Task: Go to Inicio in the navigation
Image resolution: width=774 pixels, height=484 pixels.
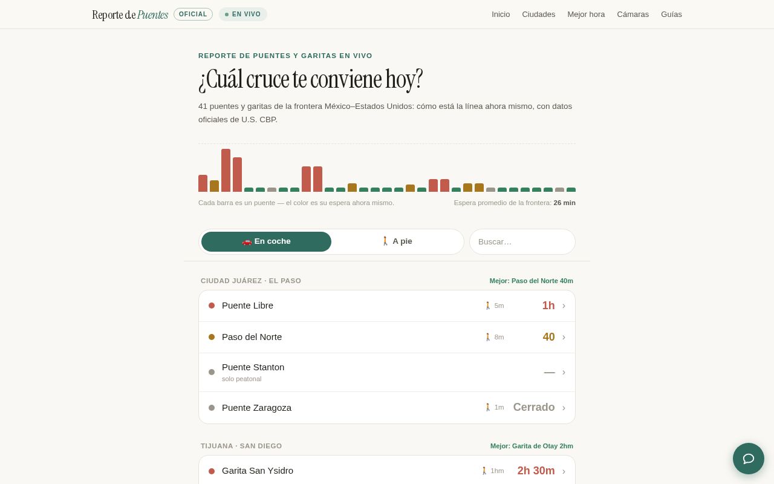Action: tap(501, 15)
